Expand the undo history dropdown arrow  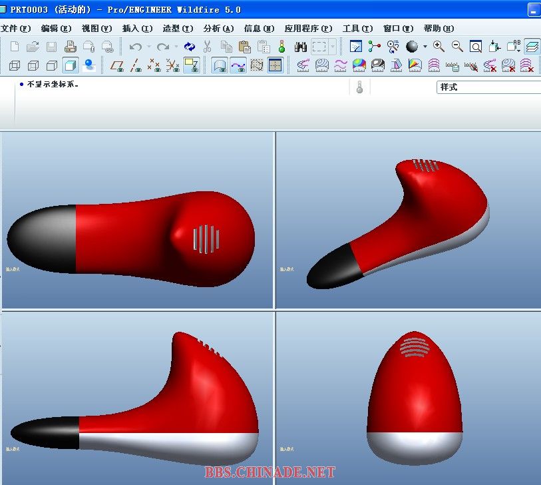[148, 47]
